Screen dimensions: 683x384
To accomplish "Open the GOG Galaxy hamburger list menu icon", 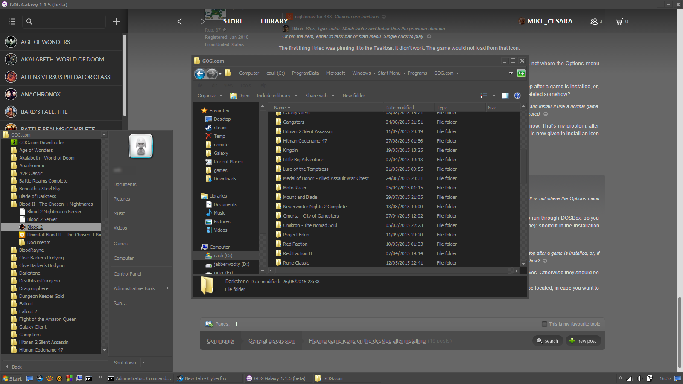I will click(12, 21).
